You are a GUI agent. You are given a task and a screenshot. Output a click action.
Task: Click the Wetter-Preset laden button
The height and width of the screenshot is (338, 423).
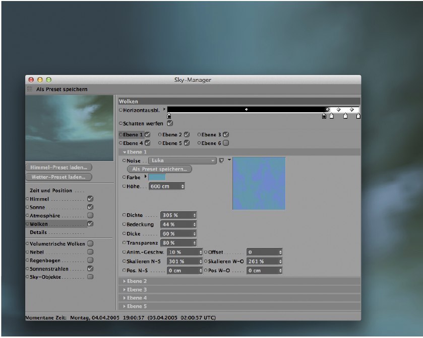pyautogui.click(x=58, y=177)
